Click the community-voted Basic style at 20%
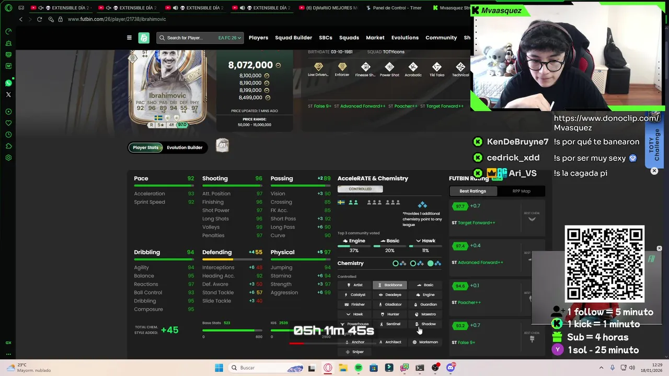Screen dimensions: 669x376 (390, 245)
